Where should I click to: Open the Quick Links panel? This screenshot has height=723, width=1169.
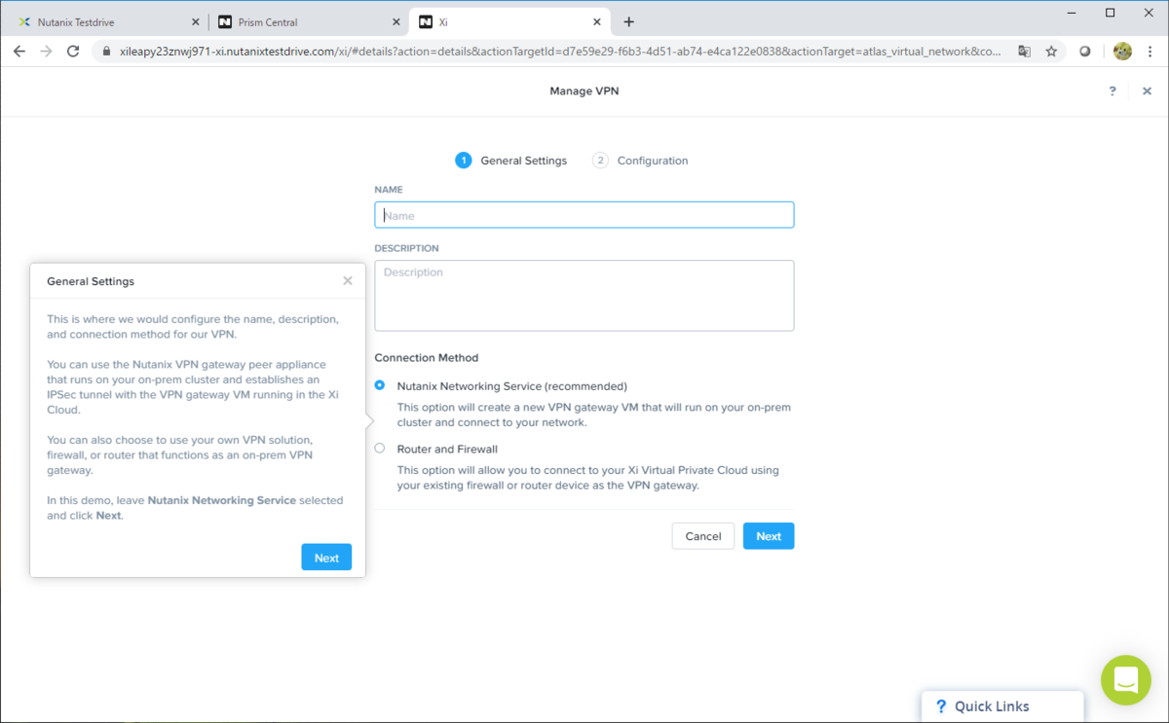tap(1002, 706)
